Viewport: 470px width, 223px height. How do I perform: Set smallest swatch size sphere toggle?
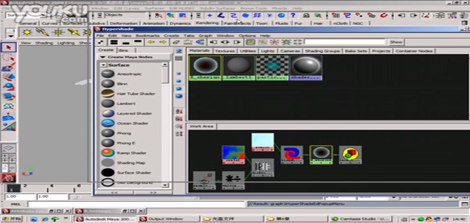pyautogui.click(x=178, y=74)
